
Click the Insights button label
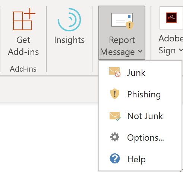click(x=69, y=40)
